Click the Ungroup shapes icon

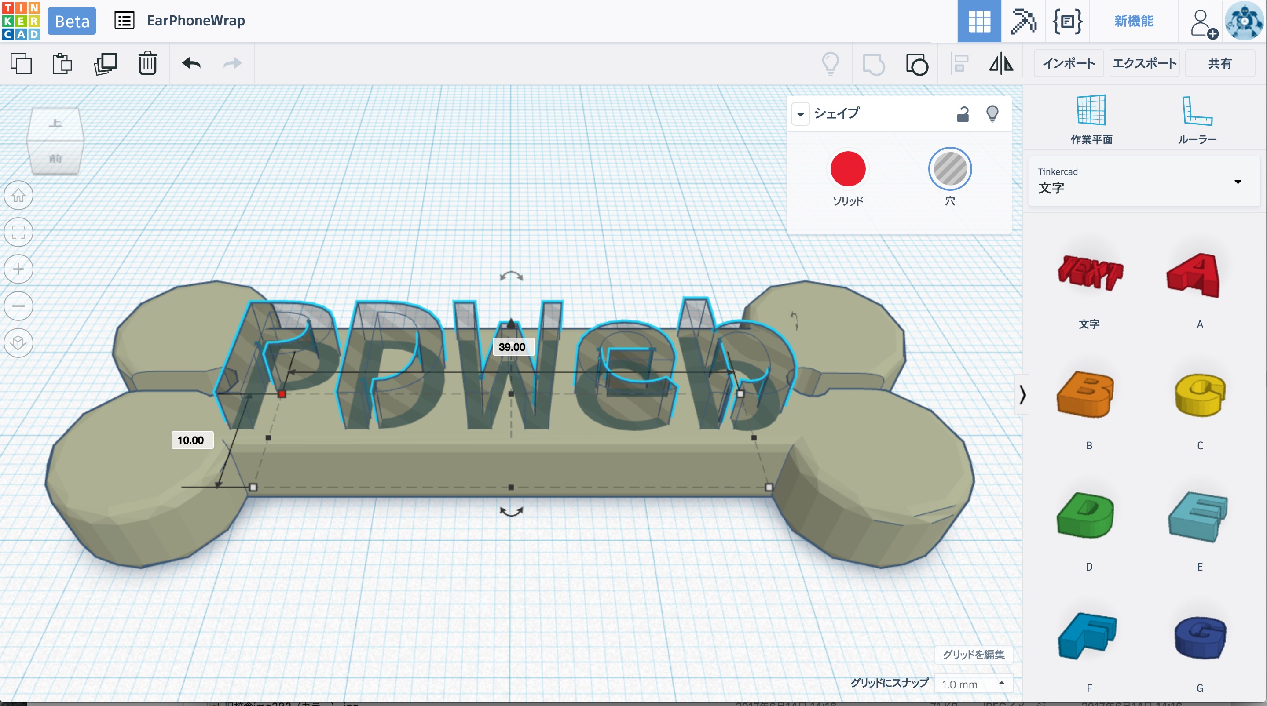[x=916, y=64]
